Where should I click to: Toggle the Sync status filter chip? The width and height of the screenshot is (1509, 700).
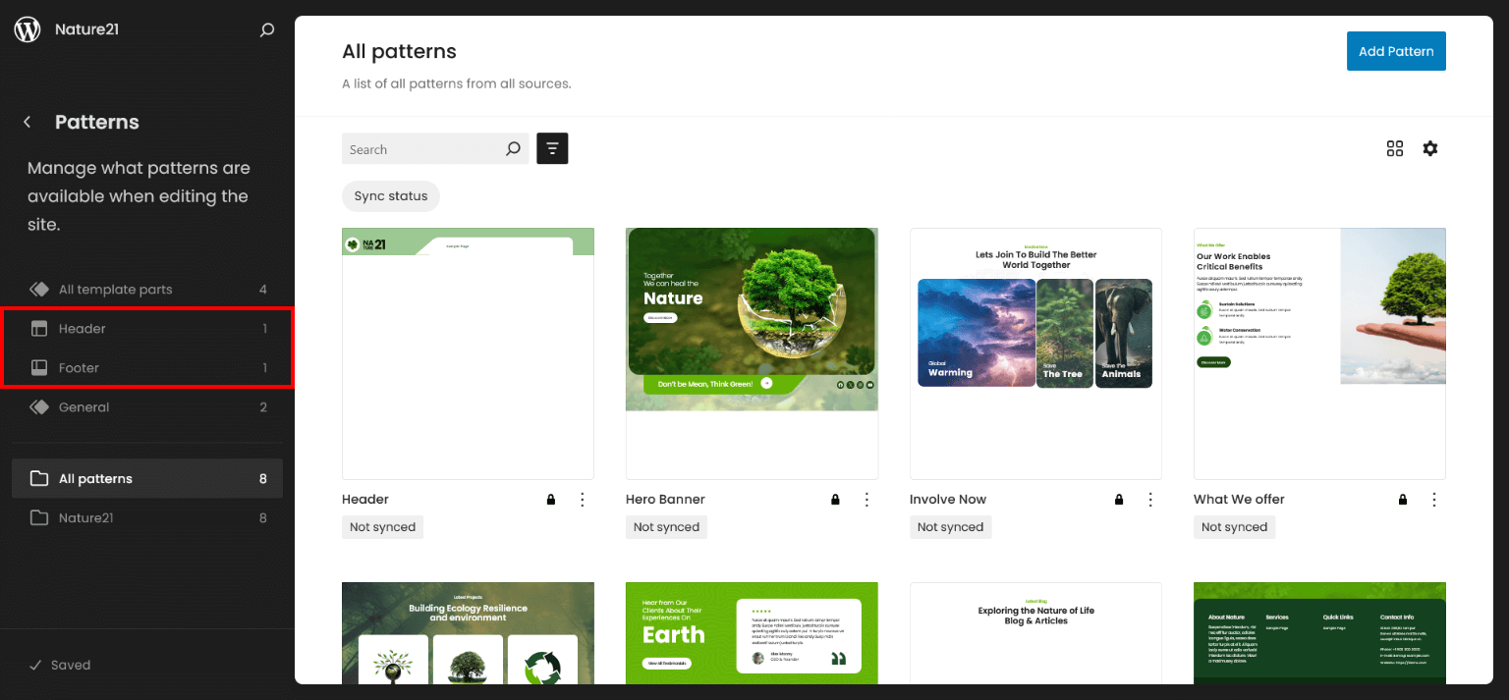tap(391, 196)
